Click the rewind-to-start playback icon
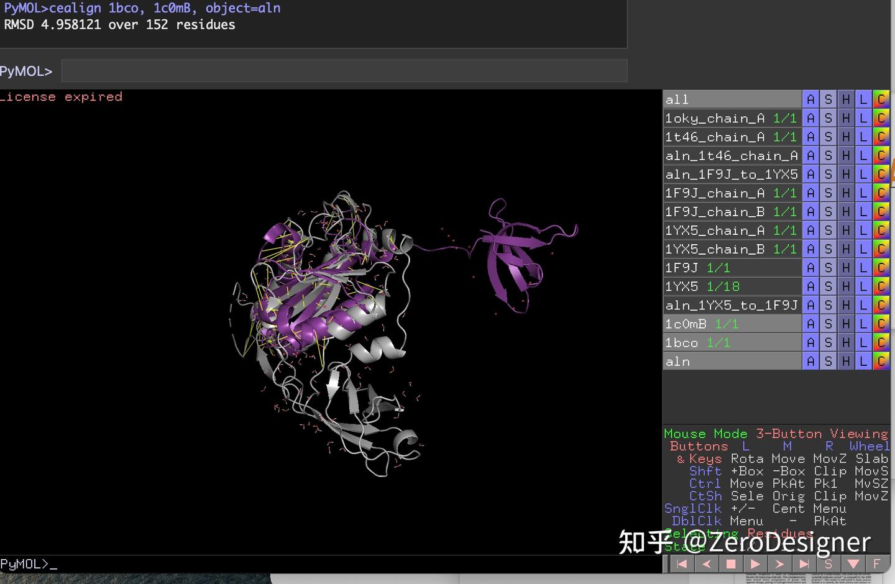This screenshot has height=584, width=895. click(x=681, y=563)
